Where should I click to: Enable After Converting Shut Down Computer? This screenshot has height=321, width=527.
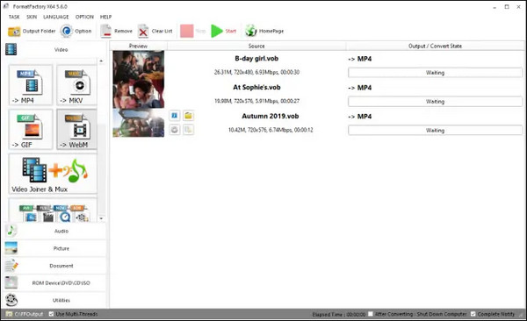[x=371, y=314]
